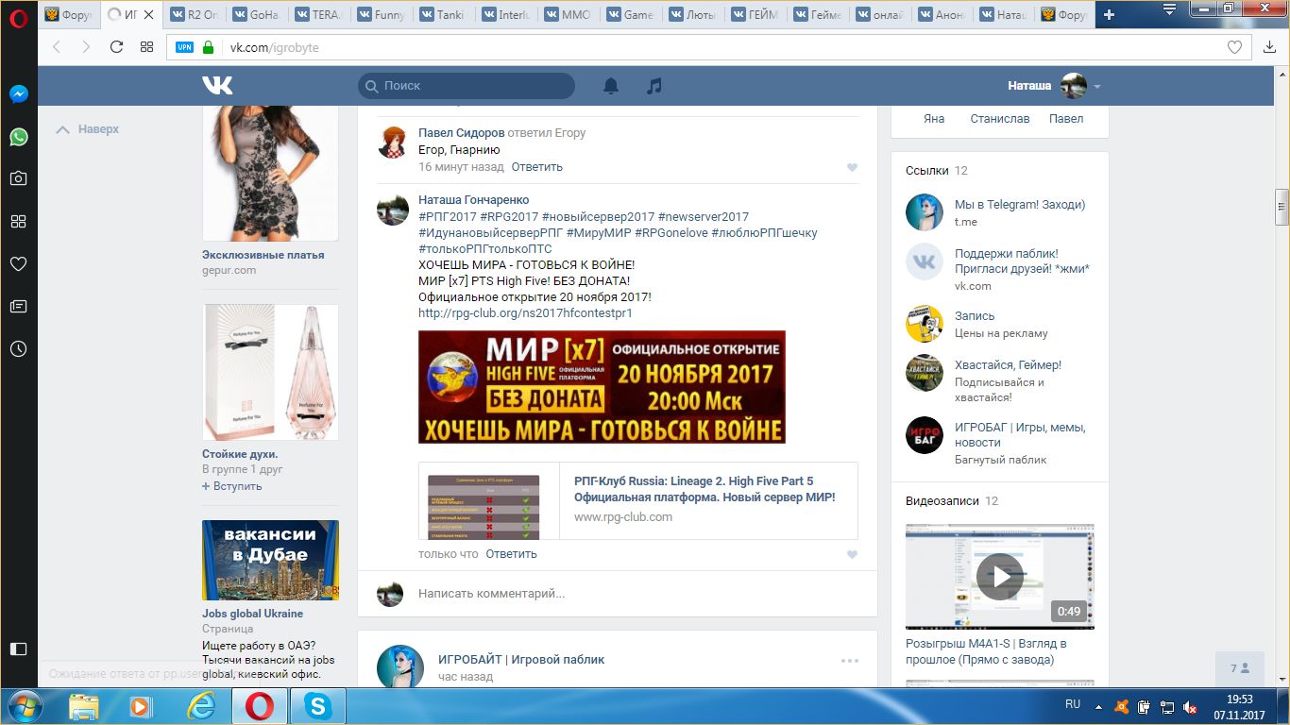Open the VK notifications bell
1290x725 pixels.
tap(611, 86)
